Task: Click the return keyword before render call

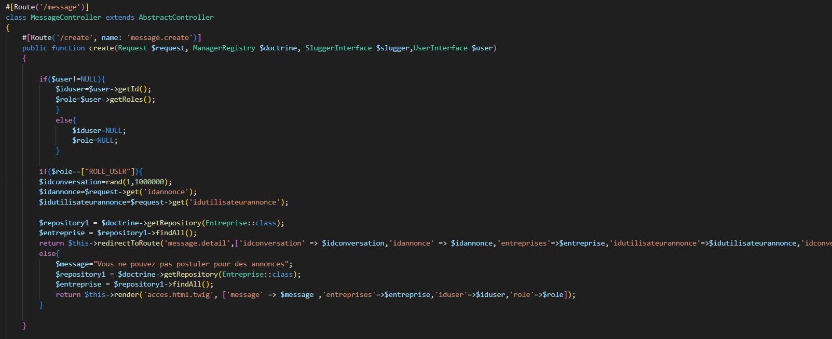Action: [x=68, y=294]
